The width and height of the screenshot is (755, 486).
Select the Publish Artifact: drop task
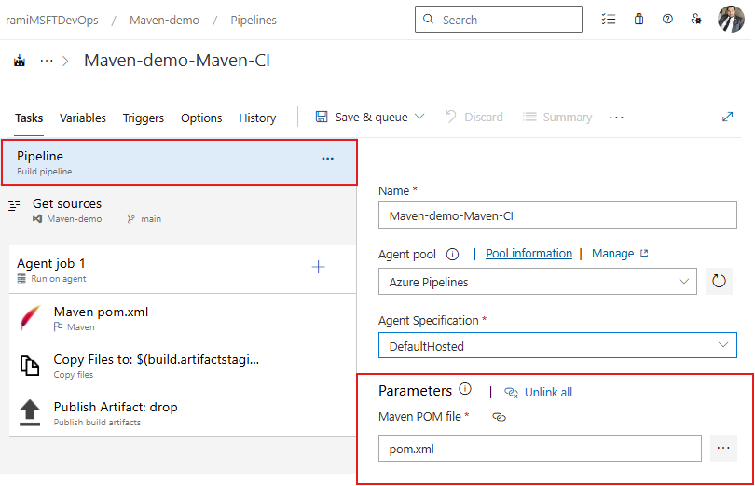(x=183, y=413)
